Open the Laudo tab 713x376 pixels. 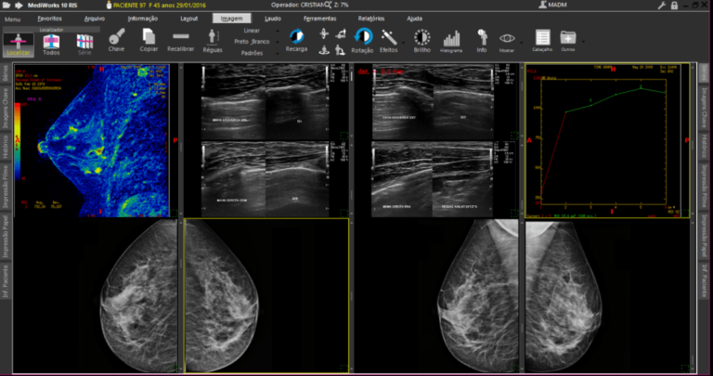pyautogui.click(x=273, y=19)
